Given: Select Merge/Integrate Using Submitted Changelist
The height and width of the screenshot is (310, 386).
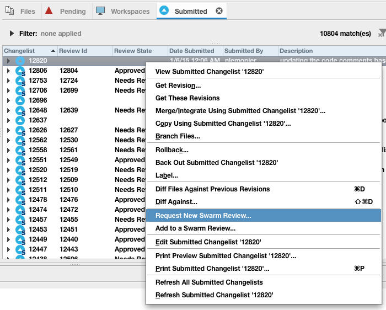Looking at the screenshot, I should click(264, 111).
